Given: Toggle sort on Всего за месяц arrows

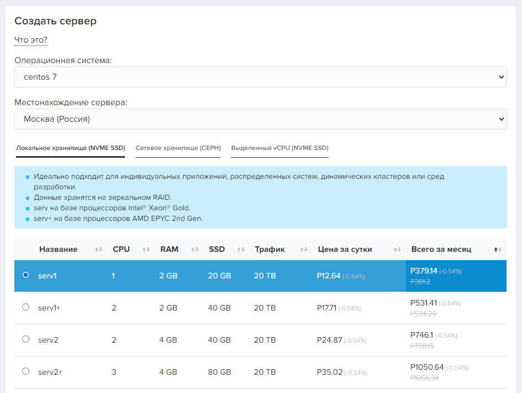Looking at the screenshot, I should 498,250.
